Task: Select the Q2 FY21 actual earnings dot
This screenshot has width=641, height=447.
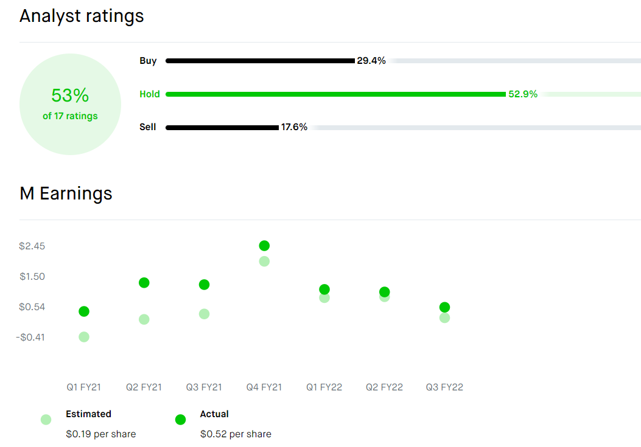Action: pos(144,283)
